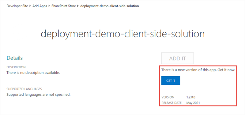Select the DESCRIPTION label
The image size is (245, 115).
pyautogui.click(x=16, y=67)
